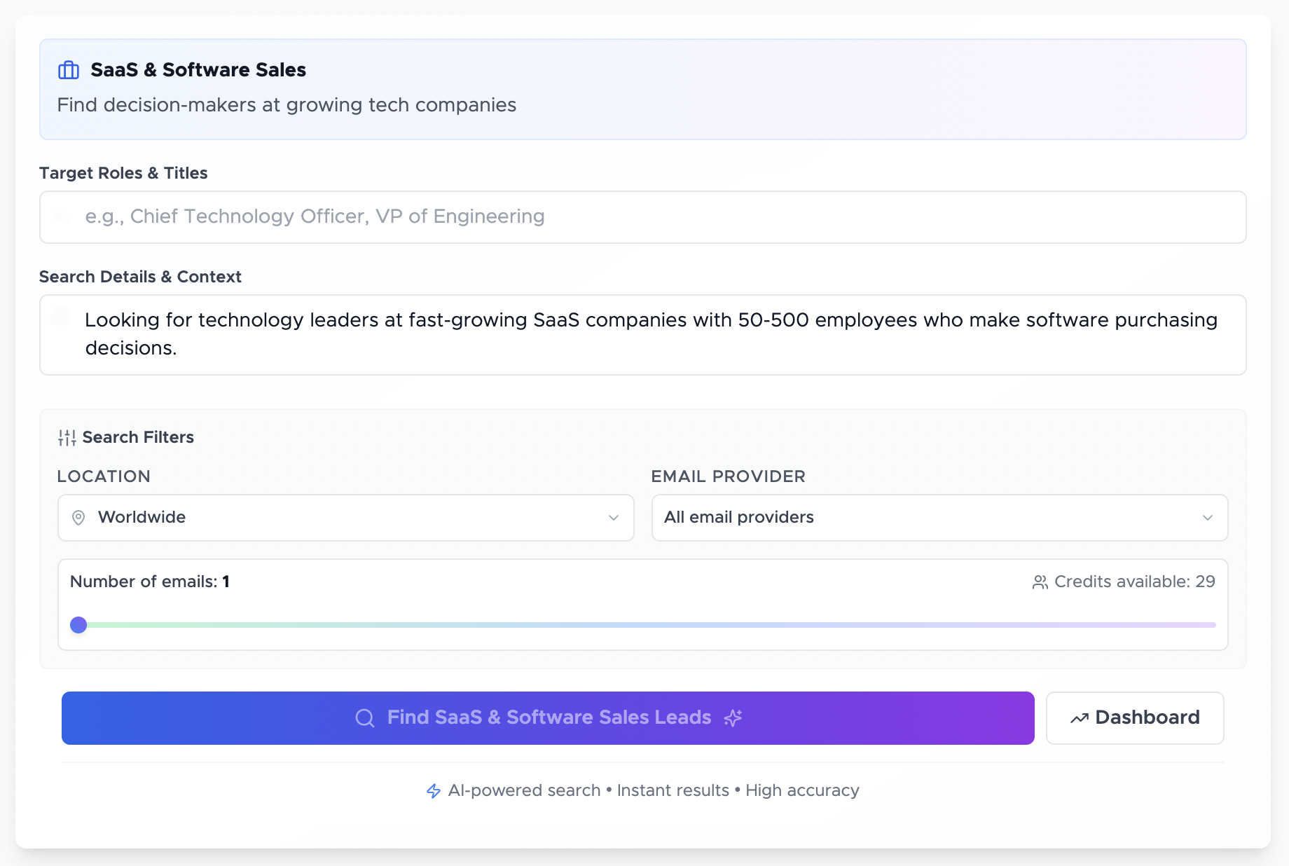Click into the Search Details & Context textarea
1289x866 pixels.
tap(643, 335)
